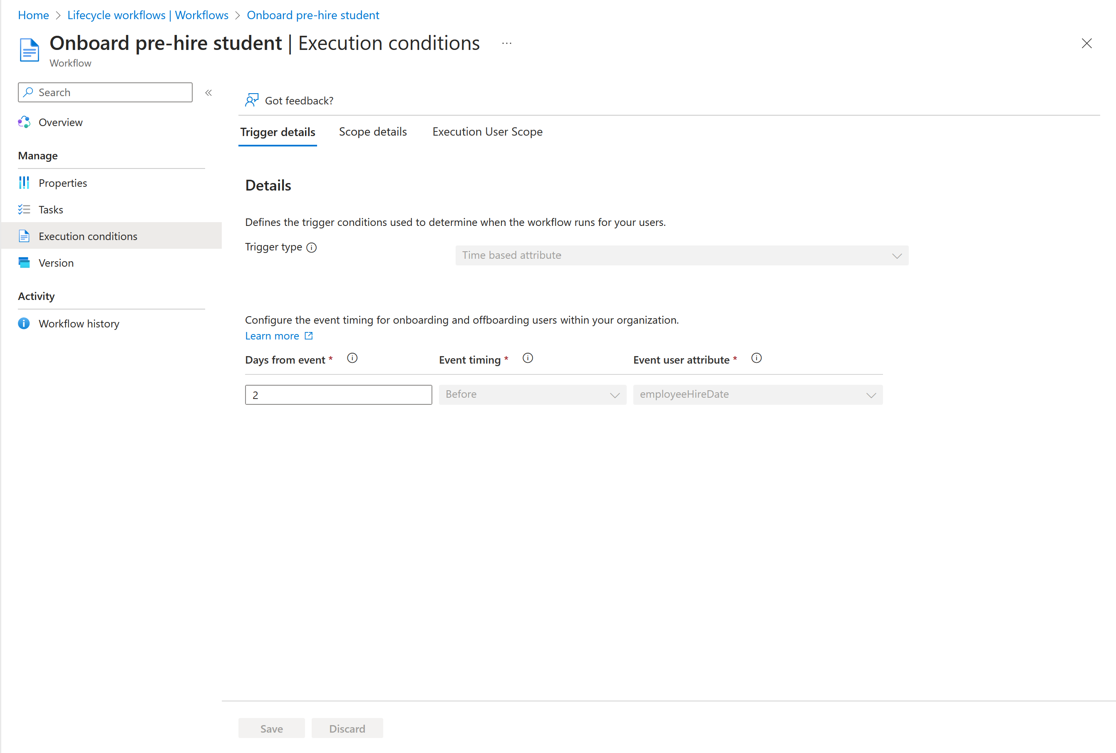Go to Lifecycle workflows breadcrumb link
This screenshot has width=1116, height=753.
click(x=148, y=15)
